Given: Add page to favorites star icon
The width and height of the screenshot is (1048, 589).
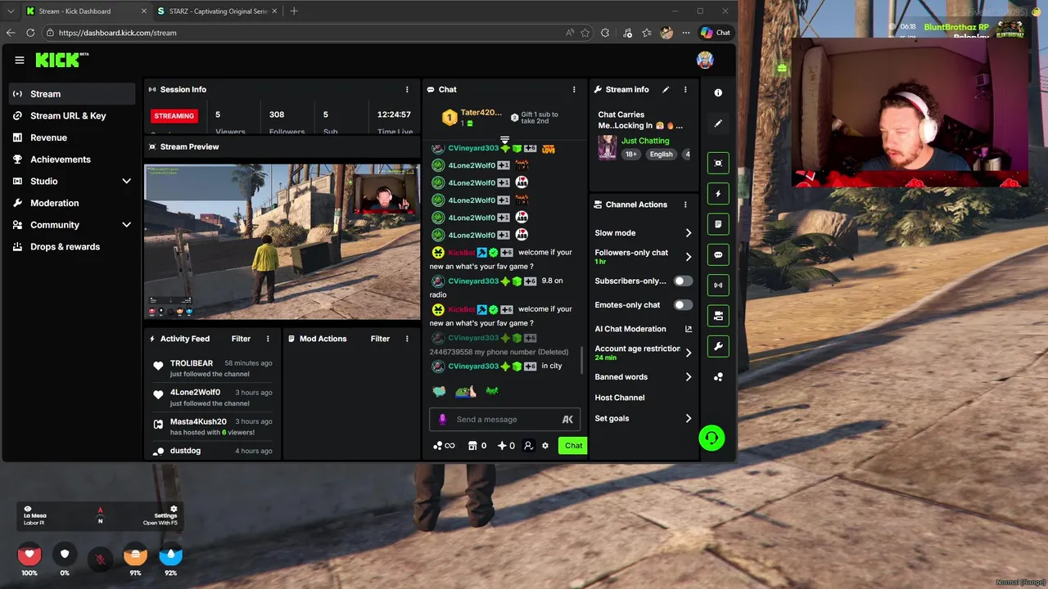Looking at the screenshot, I should point(585,33).
